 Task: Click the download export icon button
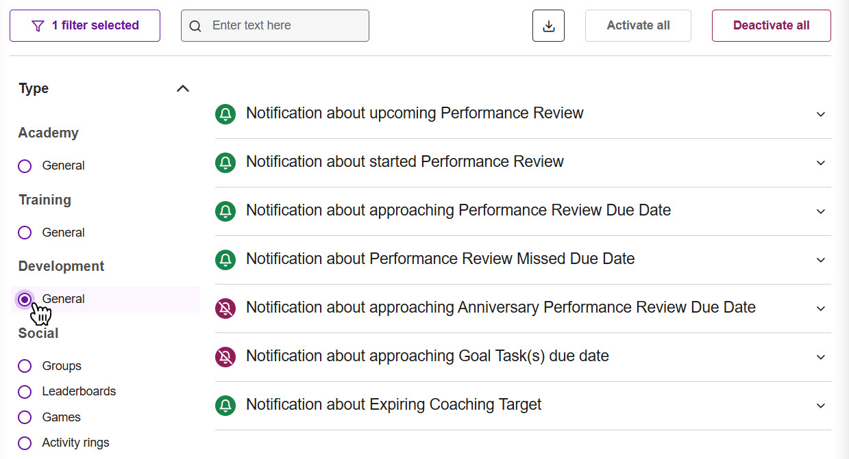[x=548, y=26]
